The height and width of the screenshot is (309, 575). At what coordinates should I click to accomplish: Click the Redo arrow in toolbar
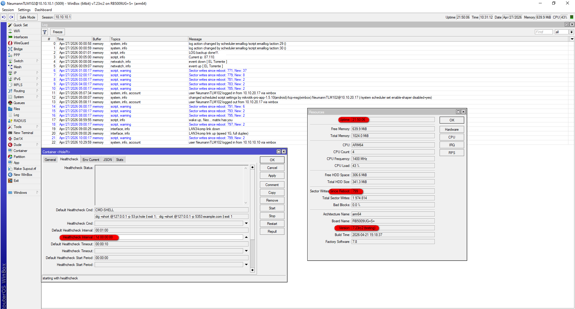point(11,17)
